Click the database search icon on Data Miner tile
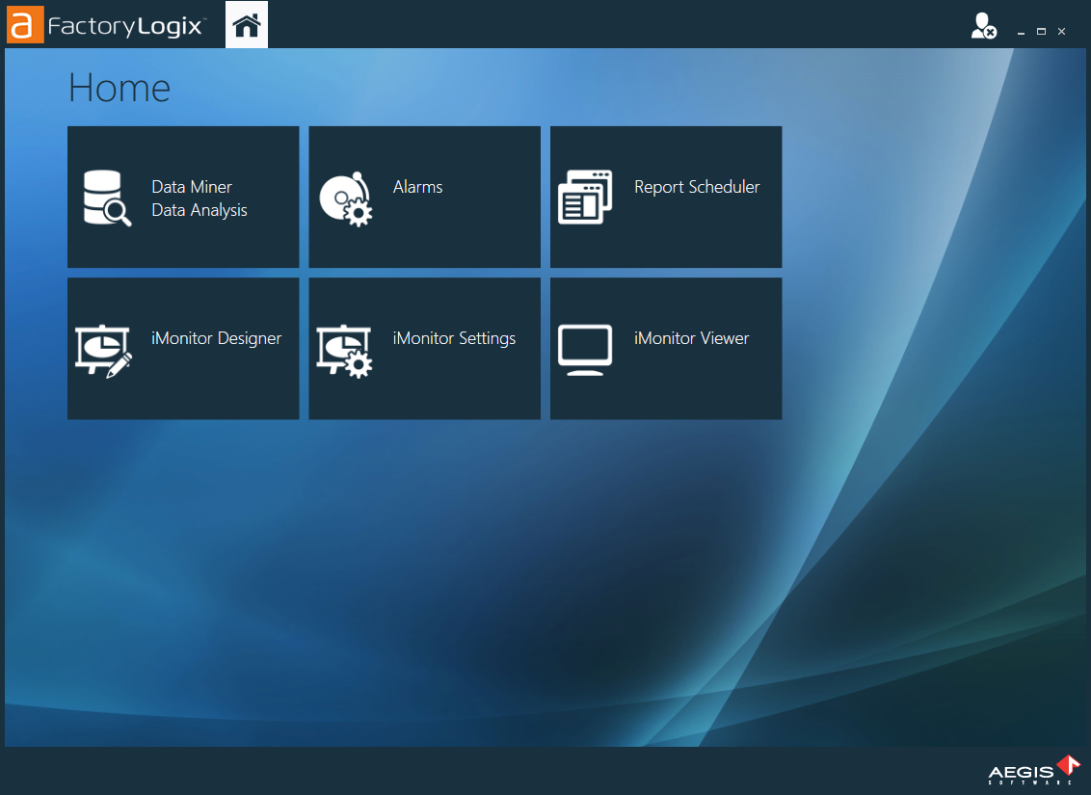 (106, 197)
